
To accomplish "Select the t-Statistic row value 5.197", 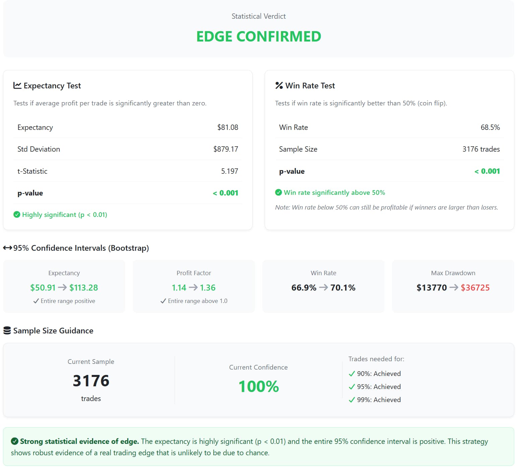I will pyautogui.click(x=230, y=171).
